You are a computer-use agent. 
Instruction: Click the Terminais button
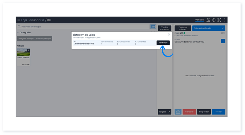(163, 43)
